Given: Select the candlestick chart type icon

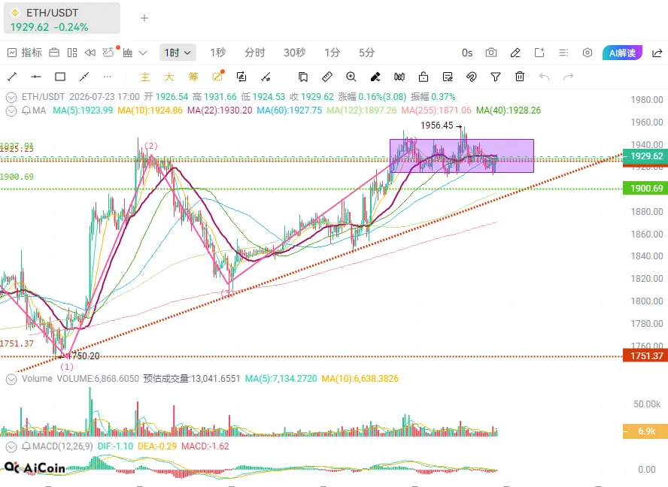Looking at the screenshot, I should tap(128, 53).
